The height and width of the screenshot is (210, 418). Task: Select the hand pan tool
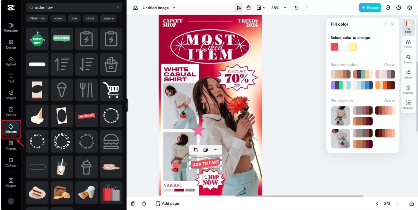249,8
